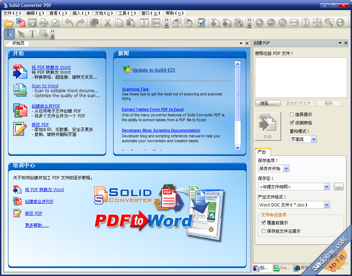Click the Paste clipboard icon
Viewport: 352px width, 276px height.
[131, 23]
